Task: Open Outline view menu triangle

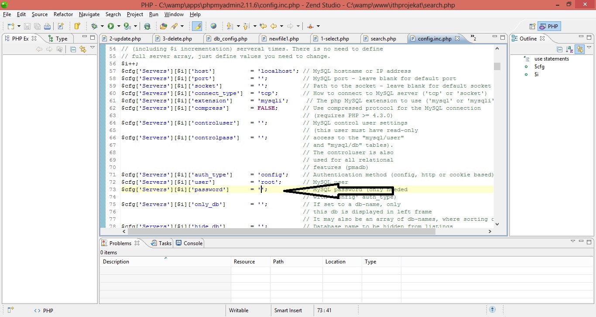Action: [x=589, y=47]
